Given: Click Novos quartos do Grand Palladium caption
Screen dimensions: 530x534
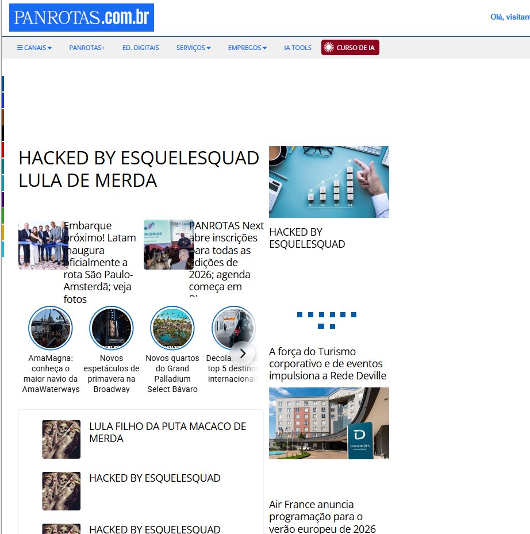Looking at the screenshot, I should point(172,374).
